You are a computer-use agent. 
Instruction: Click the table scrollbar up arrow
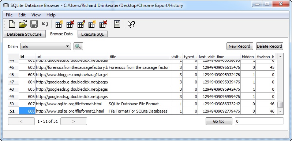(x=280, y=56)
